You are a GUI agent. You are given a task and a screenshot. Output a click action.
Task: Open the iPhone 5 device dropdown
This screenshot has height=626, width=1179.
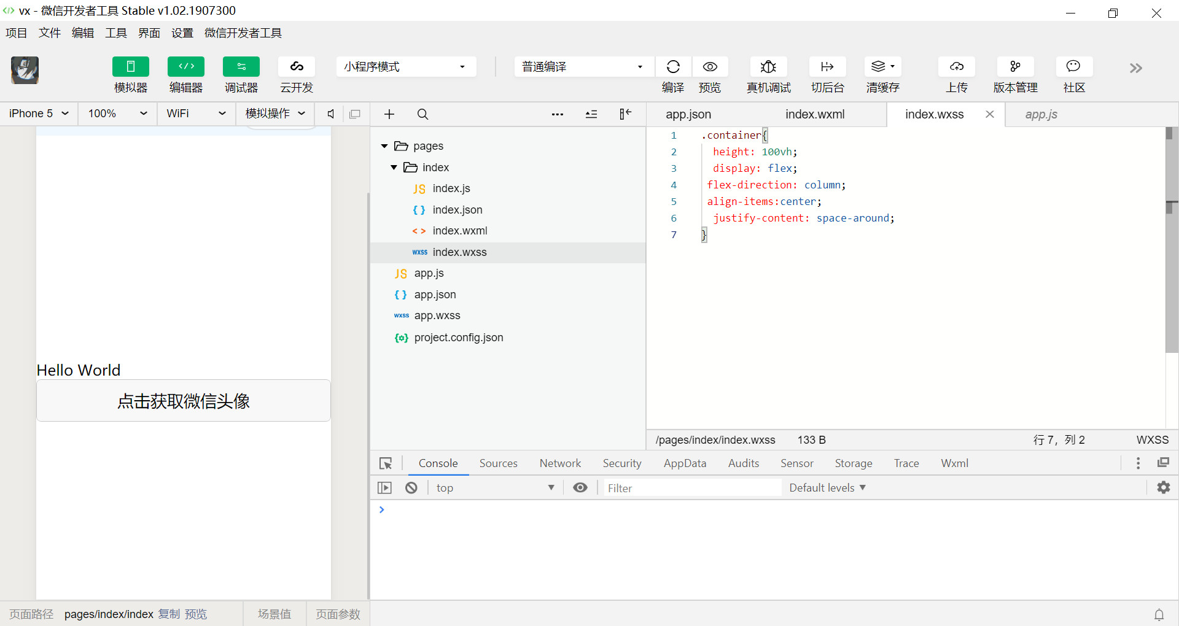tap(38, 114)
